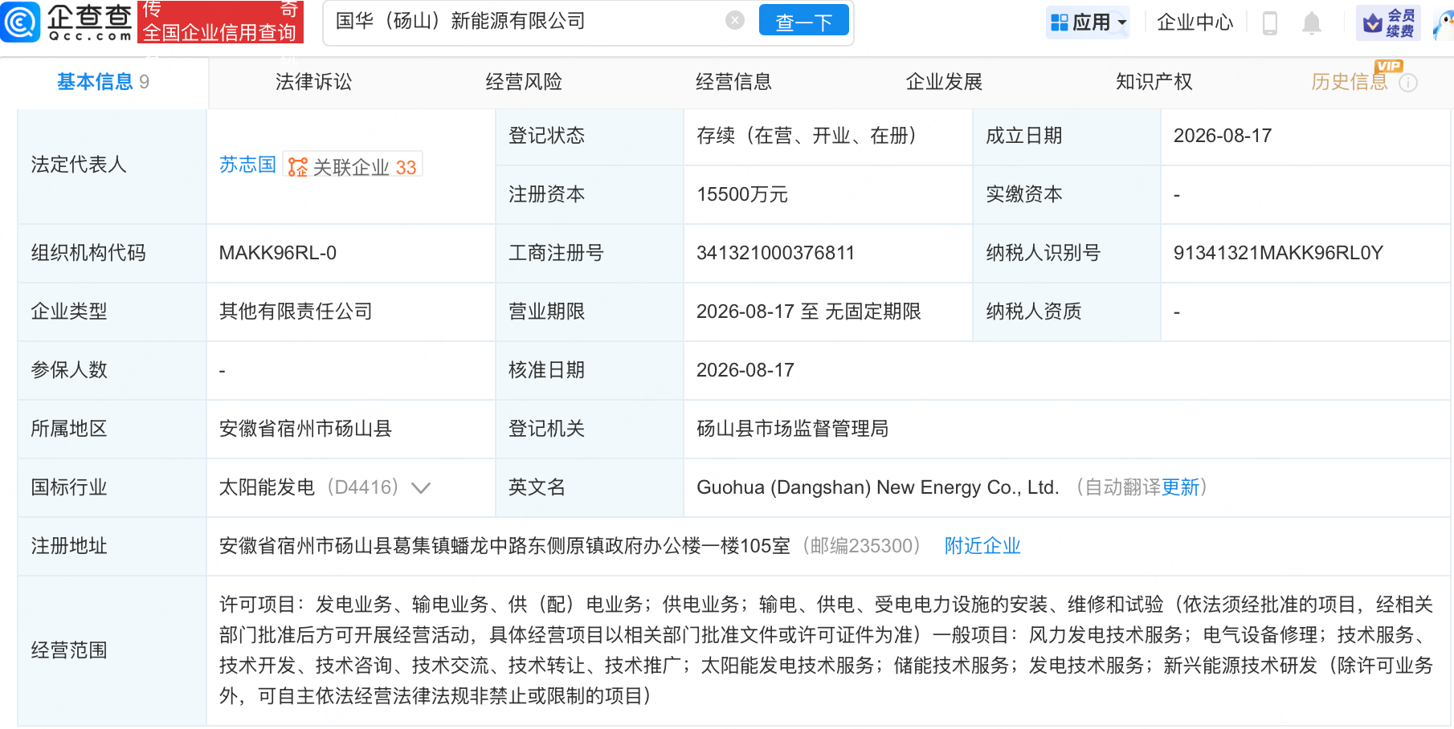Screen dimensions: 1454x729
Task: Select business registration number 341321000376811
Action: point(775,253)
